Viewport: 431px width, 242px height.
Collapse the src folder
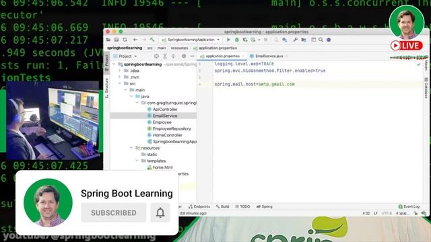coord(120,83)
